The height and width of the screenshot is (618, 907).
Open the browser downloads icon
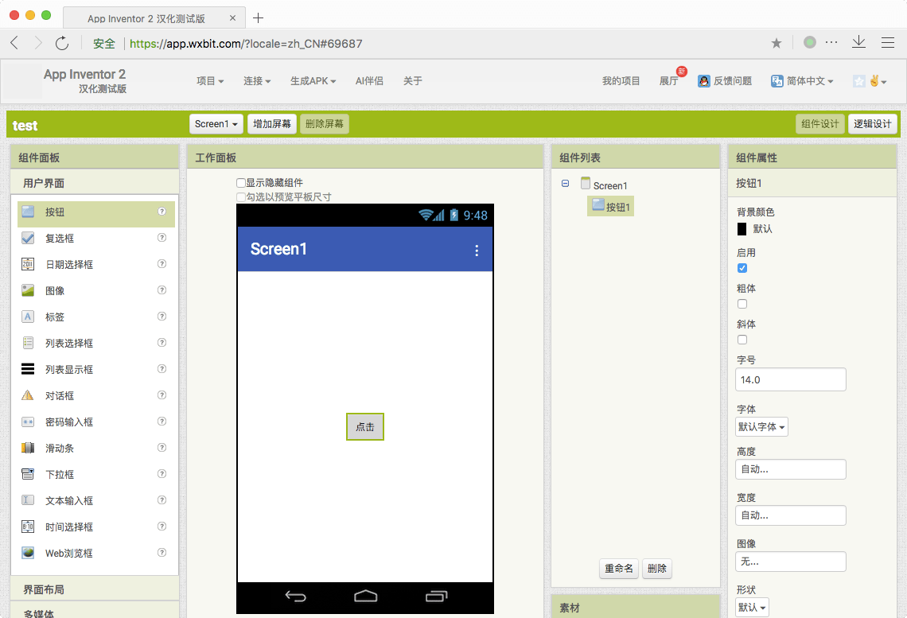859,42
